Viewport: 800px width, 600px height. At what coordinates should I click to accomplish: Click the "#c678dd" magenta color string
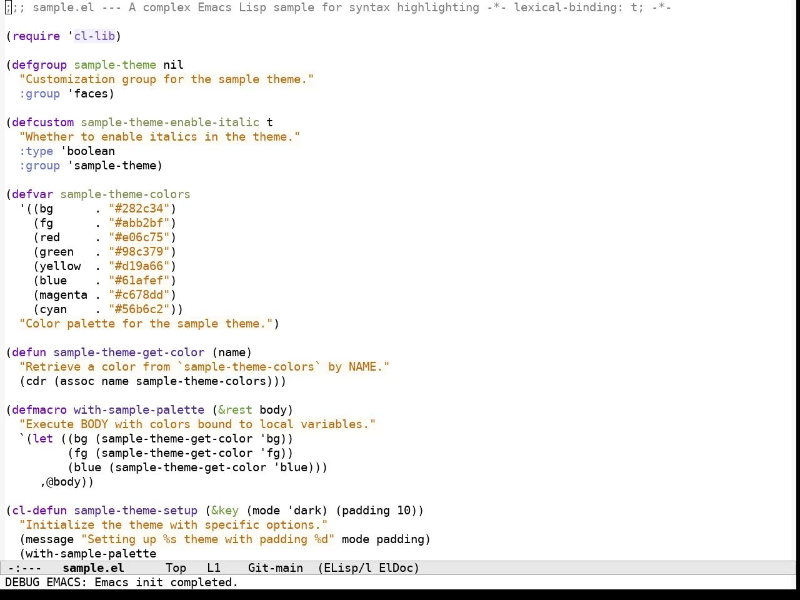[139, 295]
